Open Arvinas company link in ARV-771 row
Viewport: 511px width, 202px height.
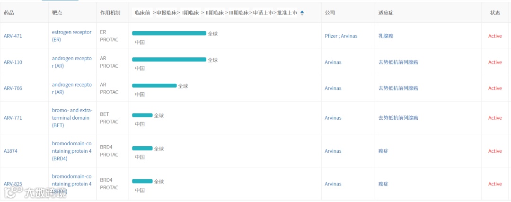333,118
